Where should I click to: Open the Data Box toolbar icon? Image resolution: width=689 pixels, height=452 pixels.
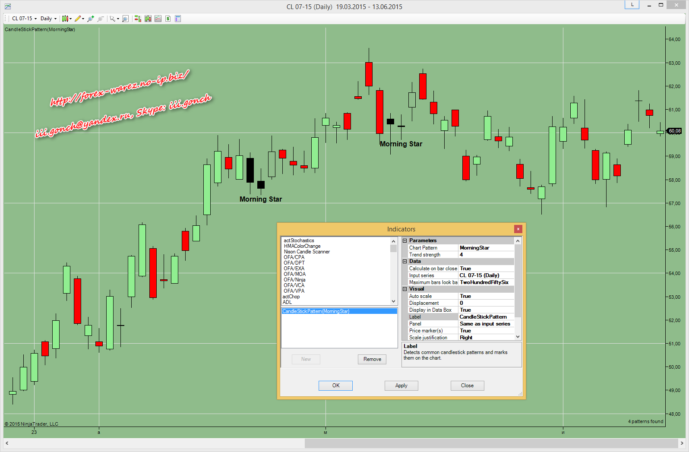[x=178, y=19]
